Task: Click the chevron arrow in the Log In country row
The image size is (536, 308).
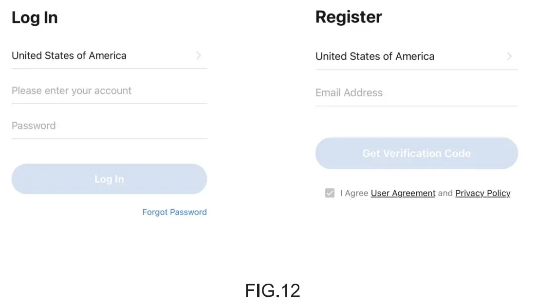Action: point(199,55)
